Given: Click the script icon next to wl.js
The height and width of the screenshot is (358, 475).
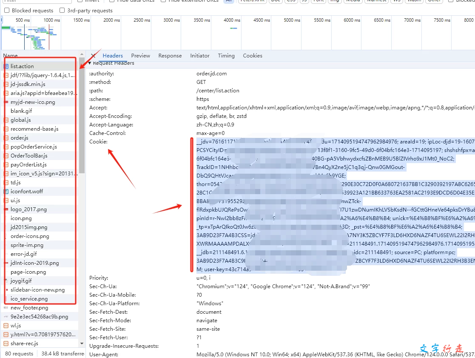Looking at the screenshot, I should click(x=6, y=326).
